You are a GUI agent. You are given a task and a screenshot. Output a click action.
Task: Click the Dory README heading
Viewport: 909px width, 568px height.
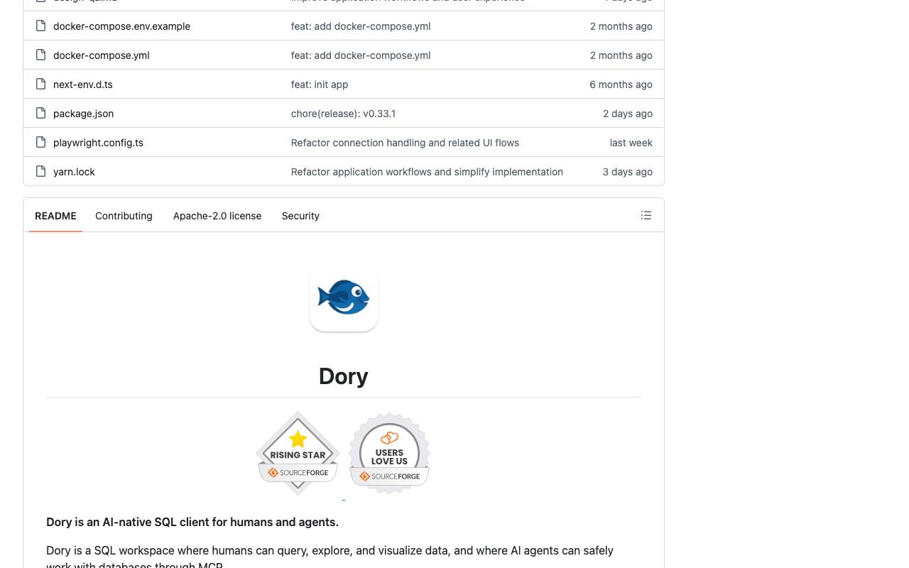[x=344, y=376]
